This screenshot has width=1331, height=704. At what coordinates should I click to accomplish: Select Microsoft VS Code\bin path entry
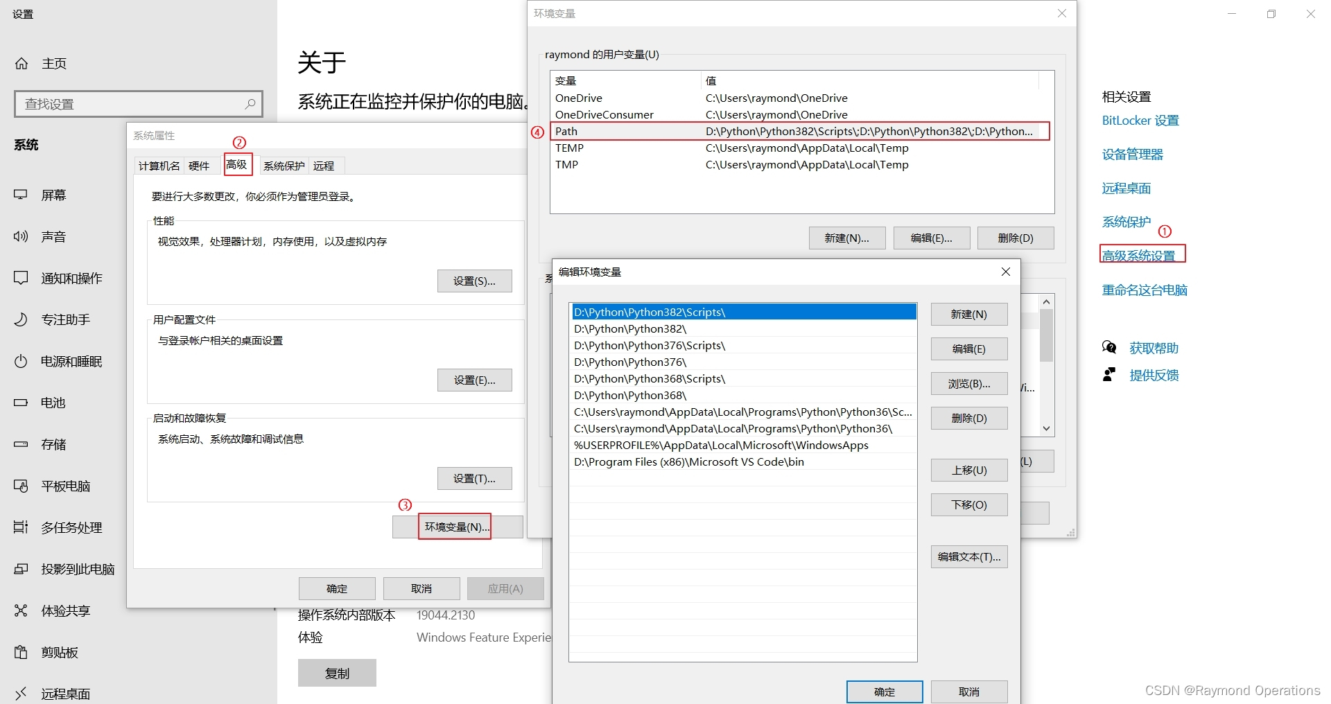click(x=743, y=461)
